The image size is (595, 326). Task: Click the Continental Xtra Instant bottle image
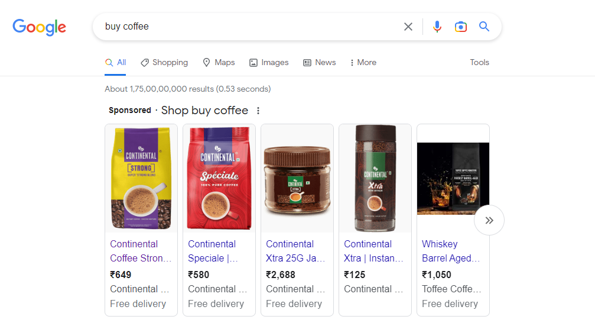(x=375, y=179)
